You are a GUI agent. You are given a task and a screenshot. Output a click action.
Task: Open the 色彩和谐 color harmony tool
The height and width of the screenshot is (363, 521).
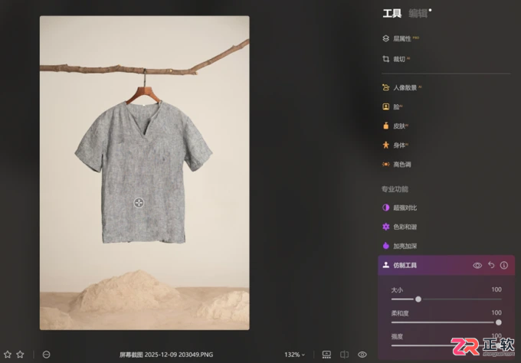tap(399, 227)
